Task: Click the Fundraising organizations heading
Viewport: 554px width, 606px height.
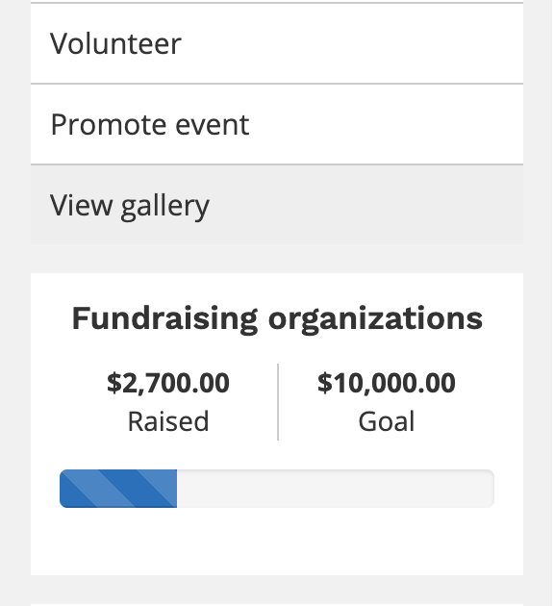Action: click(277, 318)
